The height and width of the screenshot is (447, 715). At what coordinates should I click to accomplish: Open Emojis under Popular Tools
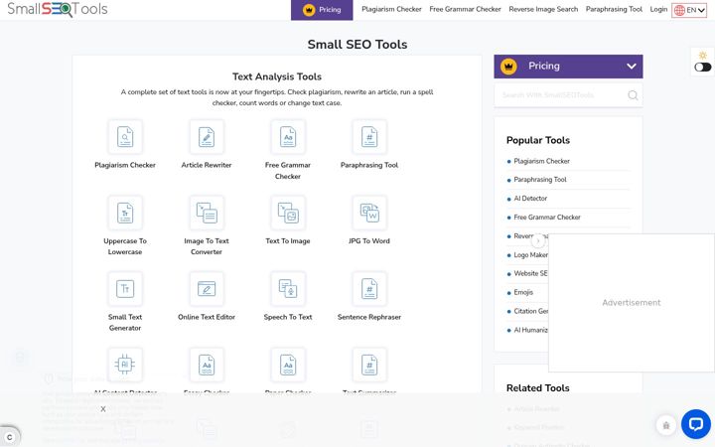[523, 292]
